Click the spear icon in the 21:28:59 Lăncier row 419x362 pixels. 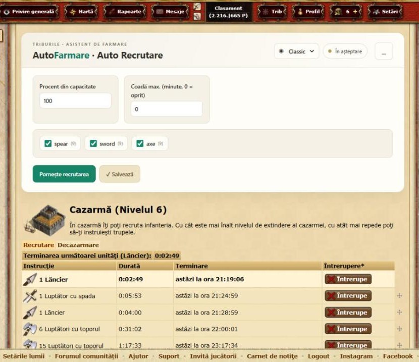30,313
